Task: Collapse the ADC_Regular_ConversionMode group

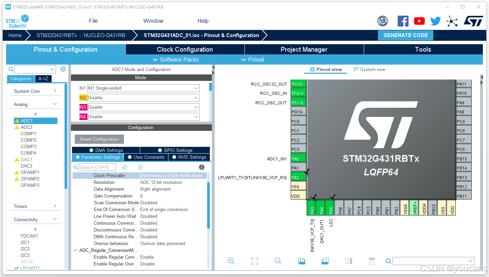Action: (75, 250)
